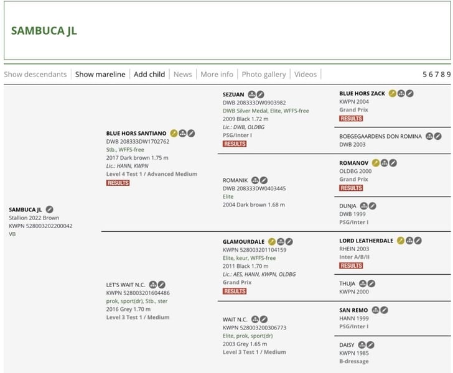Open the progeny tree icon next to Dunja
453x373 pixels.
[364, 206]
